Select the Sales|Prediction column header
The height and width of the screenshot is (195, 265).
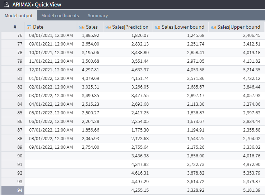click(128, 27)
